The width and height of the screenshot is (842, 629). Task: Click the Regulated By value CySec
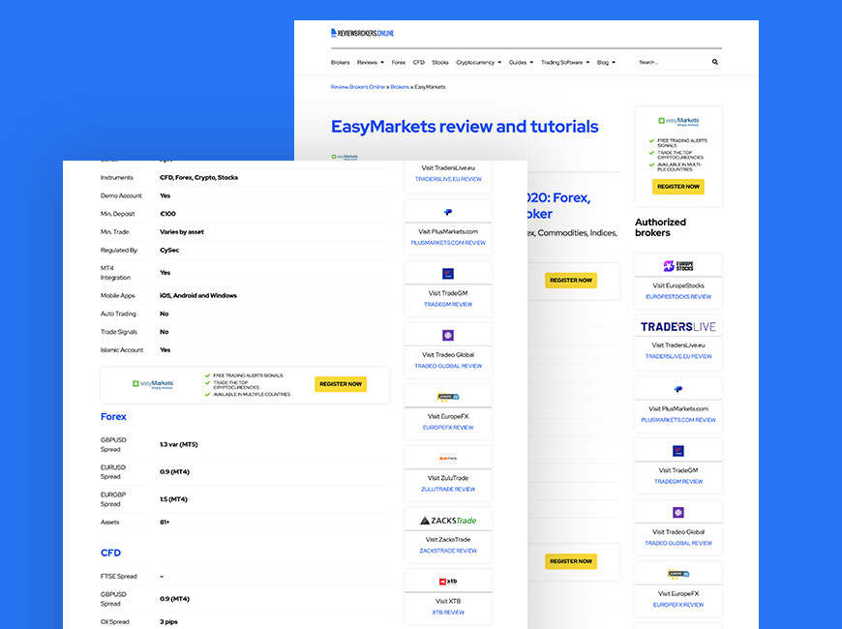coord(169,251)
